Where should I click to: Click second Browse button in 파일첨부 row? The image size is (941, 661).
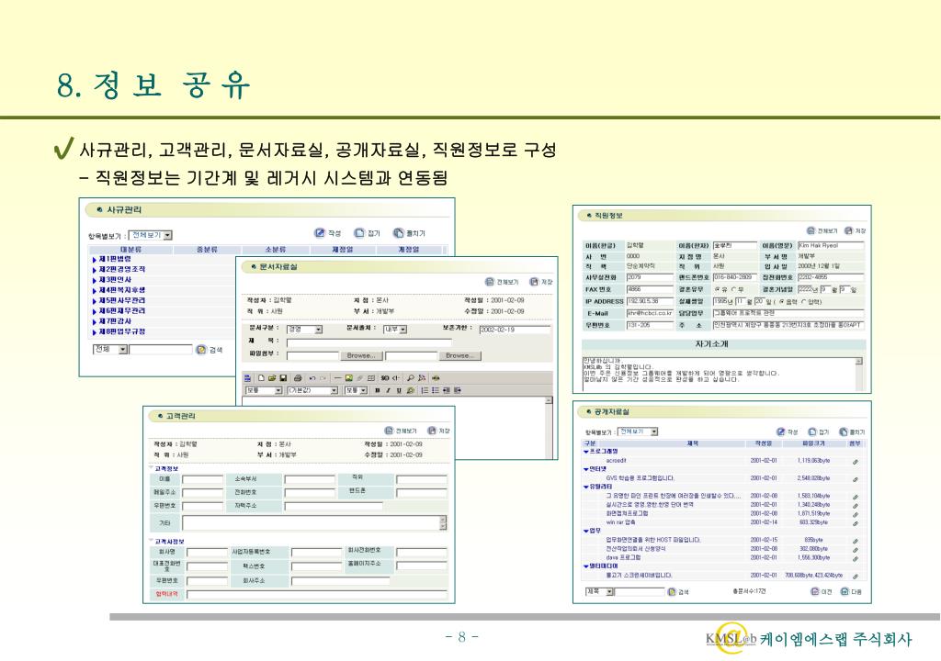pos(459,355)
